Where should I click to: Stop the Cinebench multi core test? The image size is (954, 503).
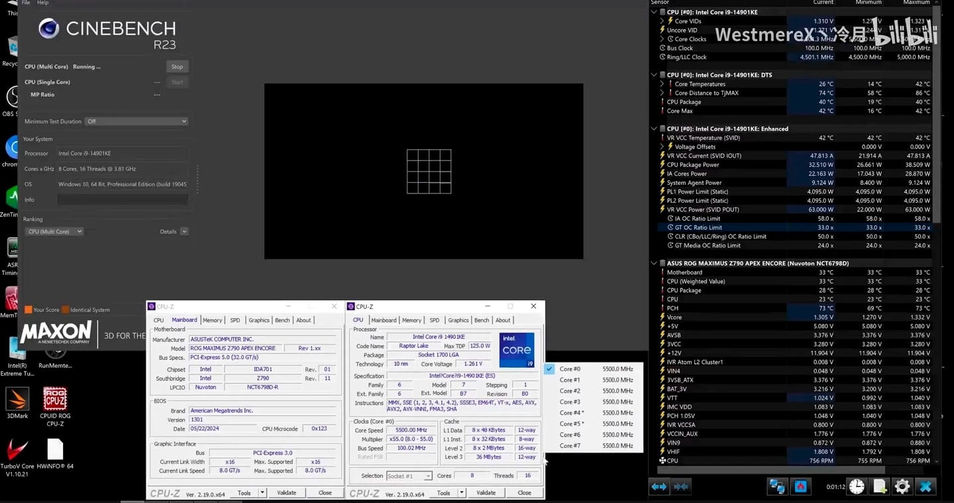pos(177,66)
